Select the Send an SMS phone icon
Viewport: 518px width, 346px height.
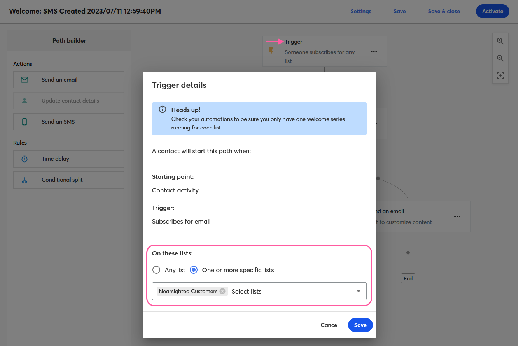(24, 121)
